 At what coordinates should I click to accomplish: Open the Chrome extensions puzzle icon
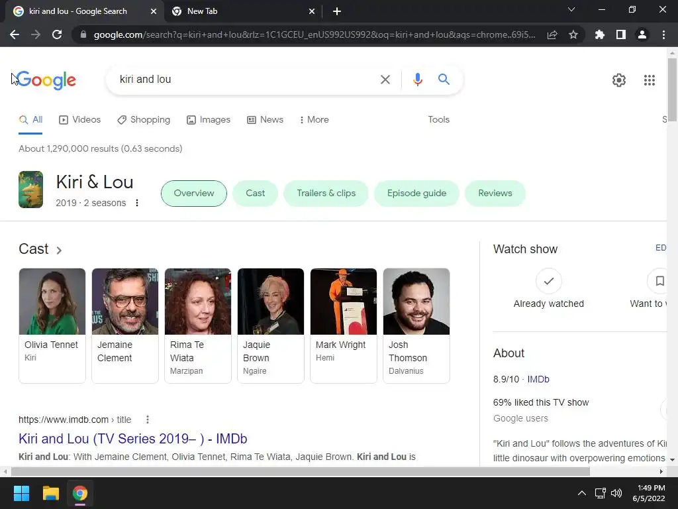click(600, 34)
